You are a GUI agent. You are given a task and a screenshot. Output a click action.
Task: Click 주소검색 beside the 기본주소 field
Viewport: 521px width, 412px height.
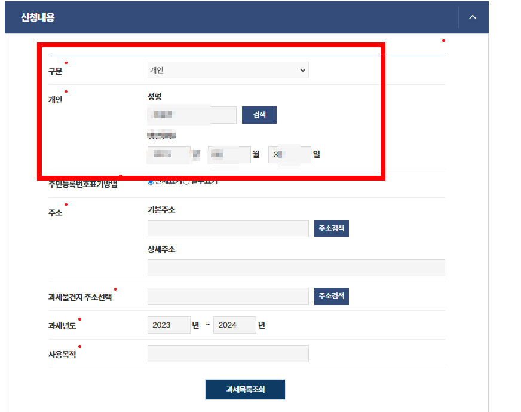click(332, 228)
